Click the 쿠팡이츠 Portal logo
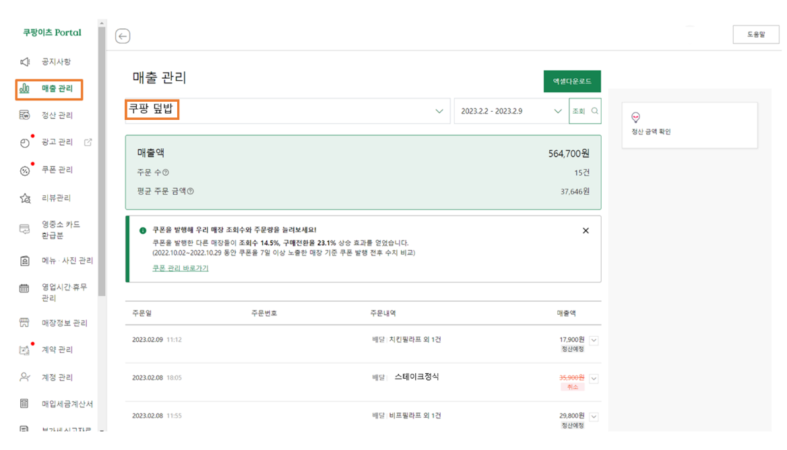This screenshot has width=787, height=450. pos(52,32)
